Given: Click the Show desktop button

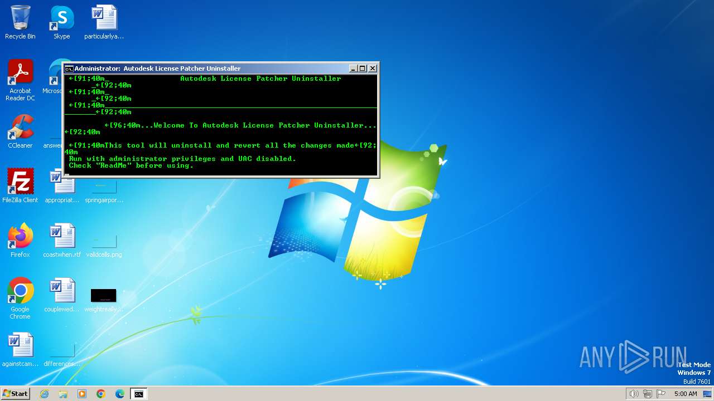Looking at the screenshot, I should [x=708, y=394].
